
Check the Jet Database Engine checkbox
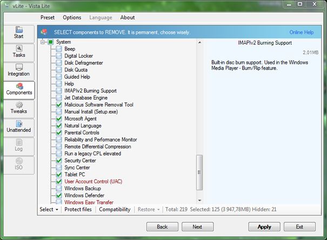[59, 98]
